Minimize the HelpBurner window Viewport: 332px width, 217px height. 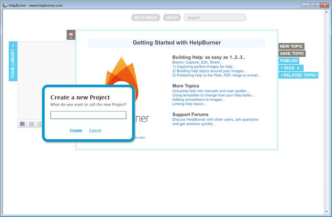pos(306,5)
